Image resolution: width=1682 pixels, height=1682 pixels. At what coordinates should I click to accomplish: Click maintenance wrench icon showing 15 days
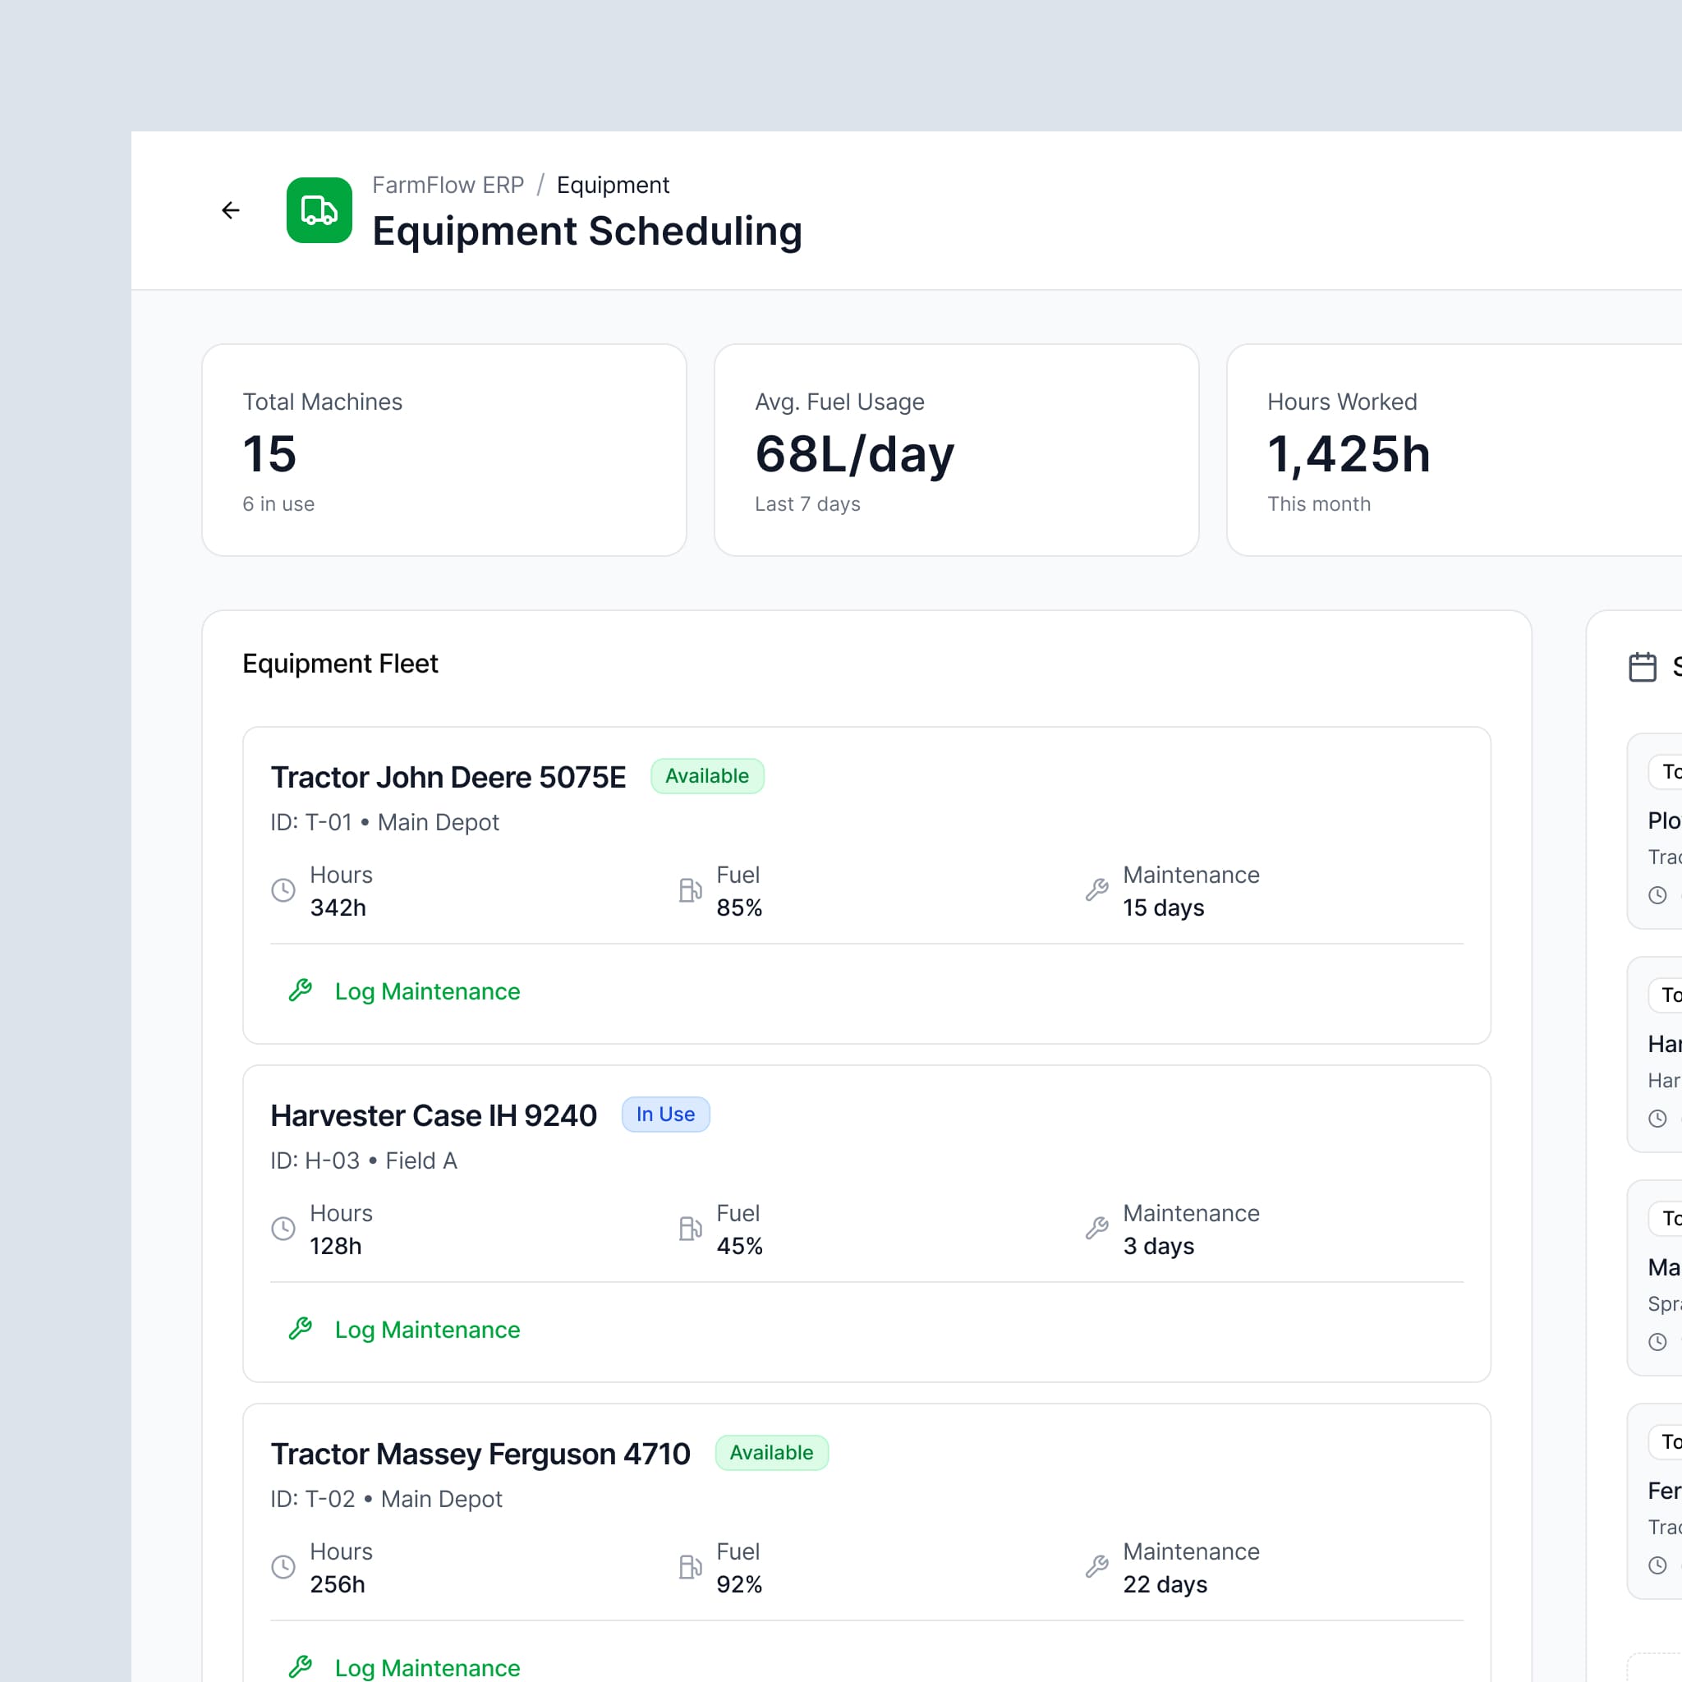click(1096, 889)
